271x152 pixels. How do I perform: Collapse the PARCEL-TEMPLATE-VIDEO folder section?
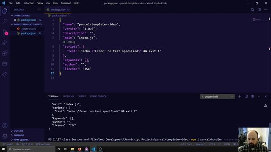click(28, 24)
